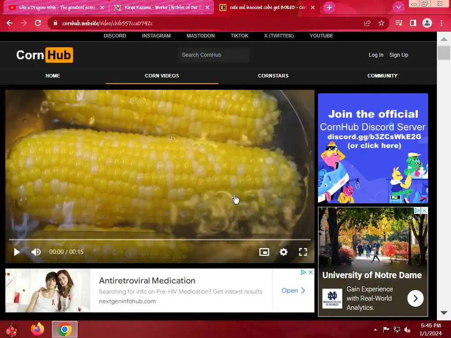The height and width of the screenshot is (338, 451).
Task: Open the COMMUNITY nav item
Action: (x=382, y=76)
